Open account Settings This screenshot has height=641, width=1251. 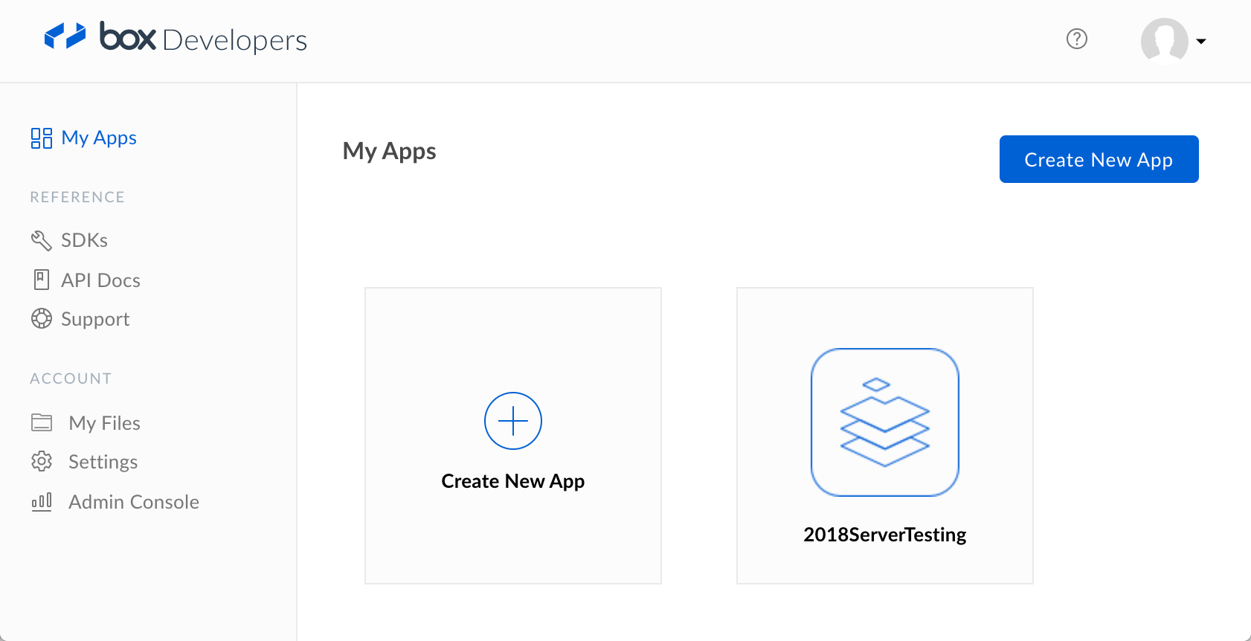click(x=103, y=462)
